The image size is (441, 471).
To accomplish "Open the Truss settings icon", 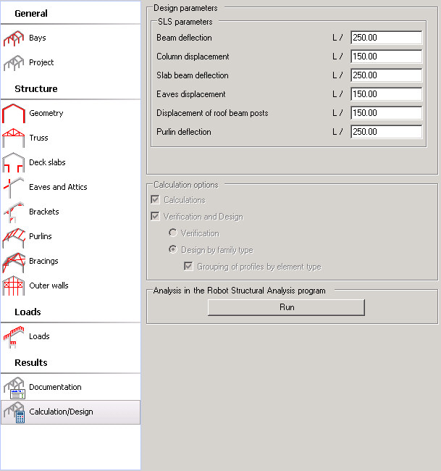I will coord(14,138).
